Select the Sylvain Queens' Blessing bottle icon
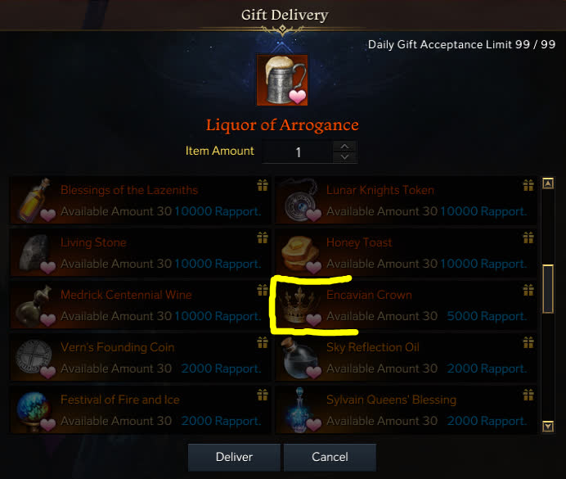The image size is (566, 479). [x=300, y=409]
